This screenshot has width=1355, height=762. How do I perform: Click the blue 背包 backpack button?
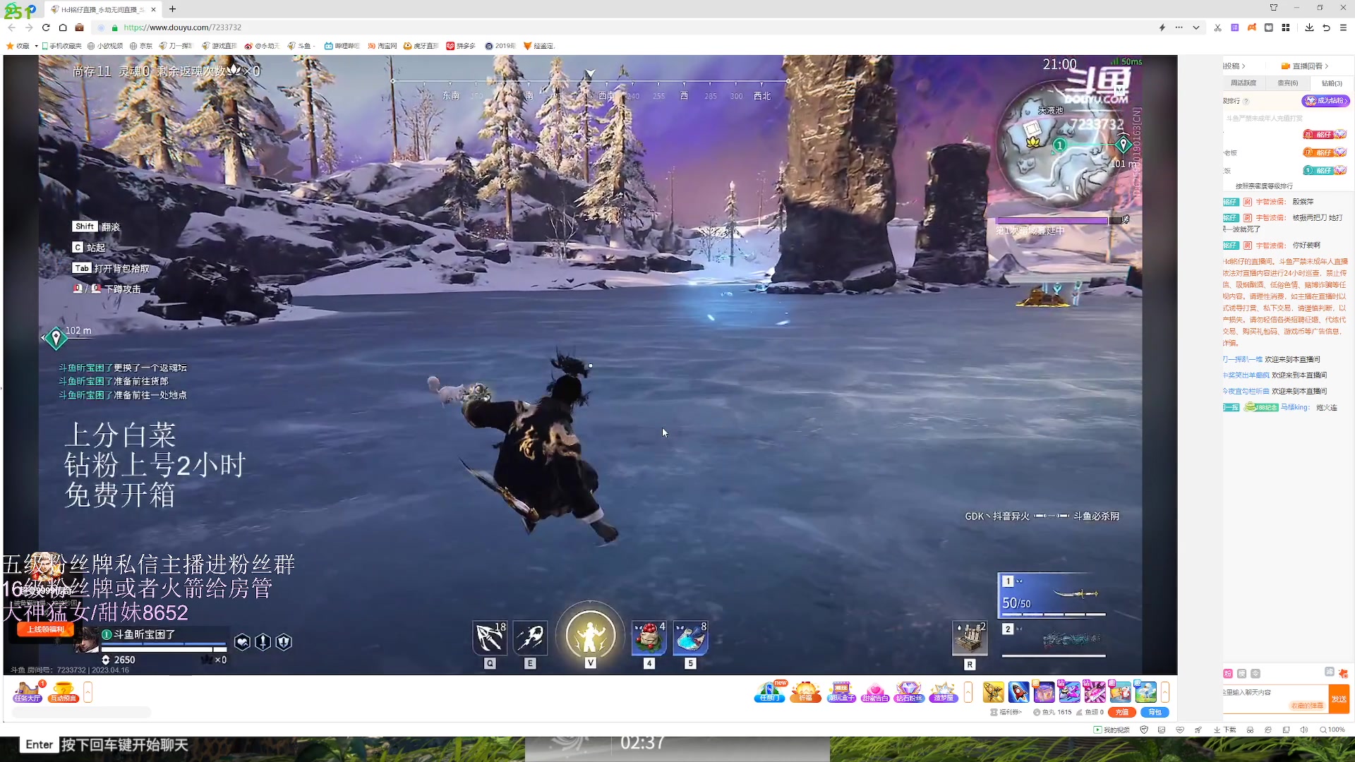[x=1155, y=712]
